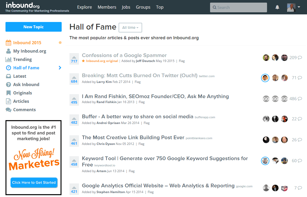Screen dimensions: 307x197
Task: Upvote the Keyword Tool post with 458 votes
Action: (74, 162)
